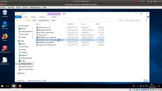Viewport: 162px width, 91px height.
Task: Sort files by Modifié le column
Action: coord(70,24)
